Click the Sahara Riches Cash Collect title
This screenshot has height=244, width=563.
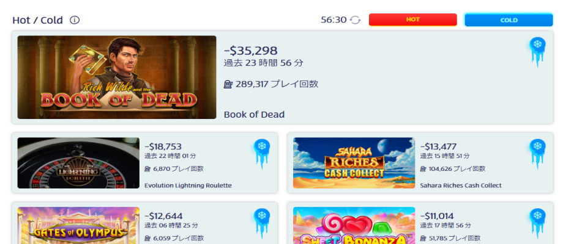pyautogui.click(x=461, y=185)
